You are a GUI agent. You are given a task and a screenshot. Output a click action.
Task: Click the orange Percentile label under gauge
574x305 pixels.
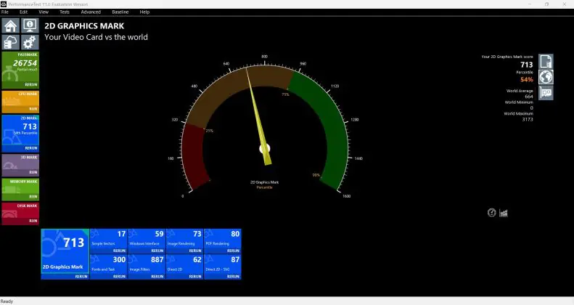264,187
